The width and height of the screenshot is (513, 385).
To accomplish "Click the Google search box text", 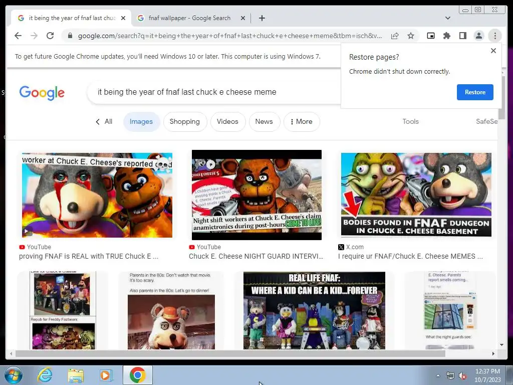I will pyautogui.click(x=187, y=92).
